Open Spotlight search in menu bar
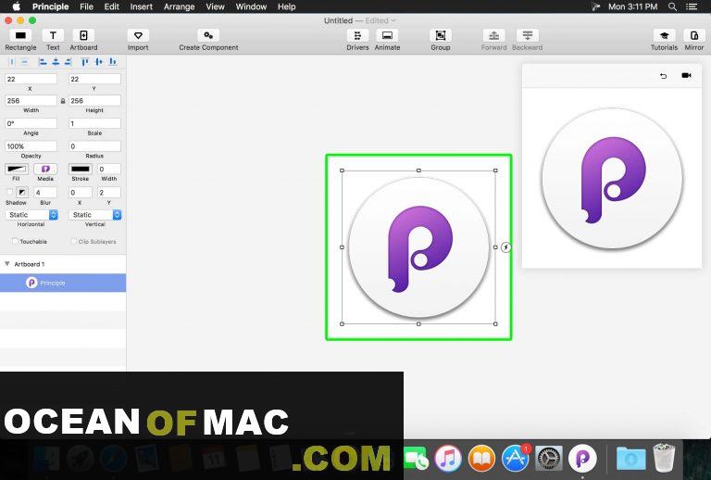The image size is (711, 480). click(x=672, y=6)
